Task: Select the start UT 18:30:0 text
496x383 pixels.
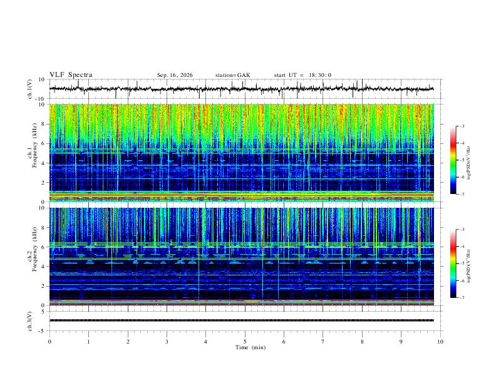Action: coord(302,75)
